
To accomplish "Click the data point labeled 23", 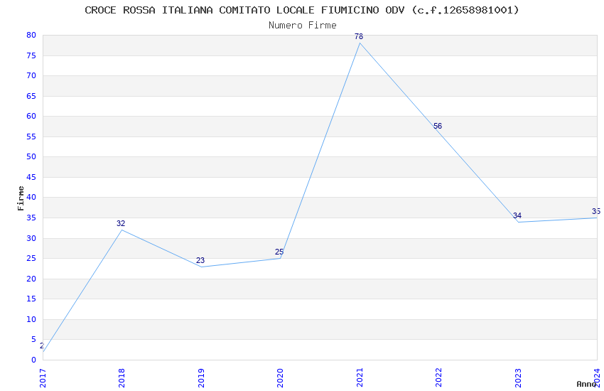I will (200, 260).
